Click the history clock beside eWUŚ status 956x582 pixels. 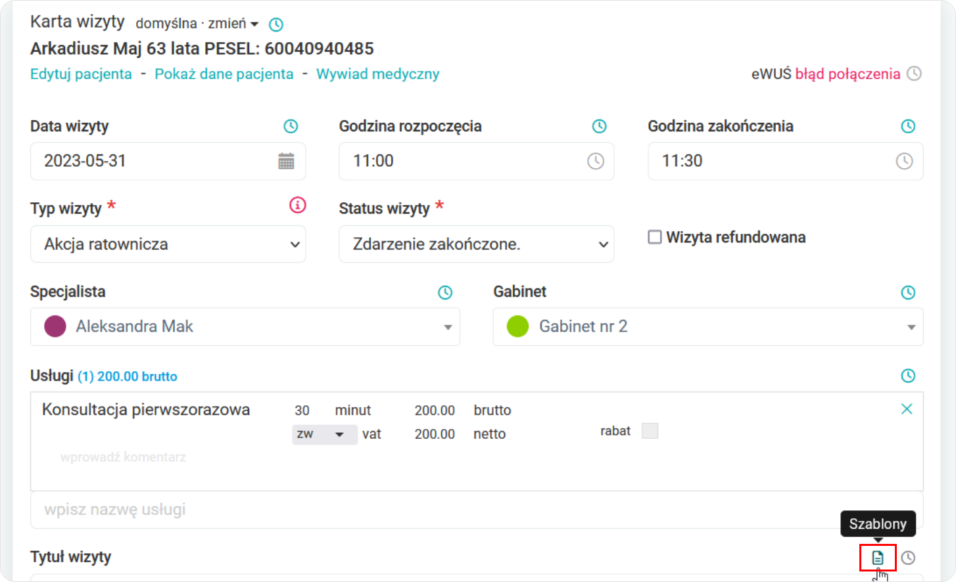914,74
